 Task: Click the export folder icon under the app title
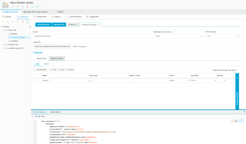click(32, 6)
